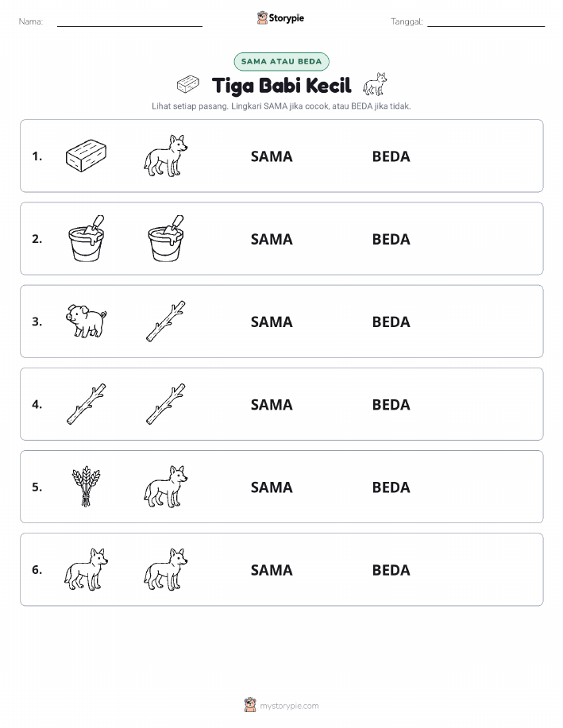
Task: Choose BEDA for question 5
Action: (391, 487)
